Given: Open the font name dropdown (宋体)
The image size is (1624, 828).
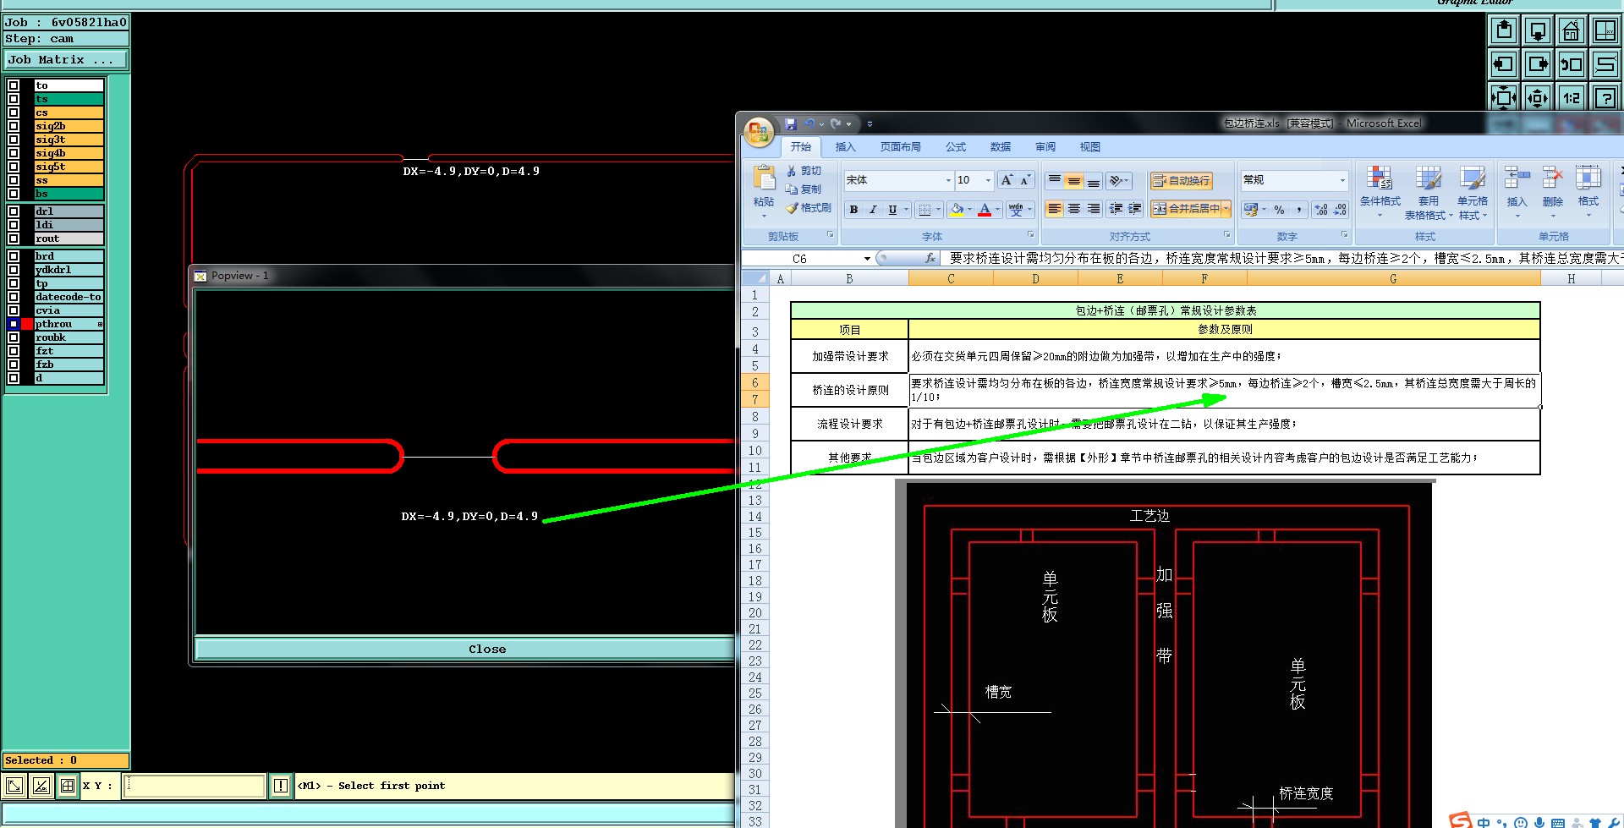Looking at the screenshot, I should (947, 180).
